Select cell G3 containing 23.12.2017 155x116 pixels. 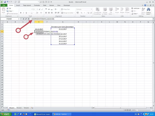coord(62,29)
